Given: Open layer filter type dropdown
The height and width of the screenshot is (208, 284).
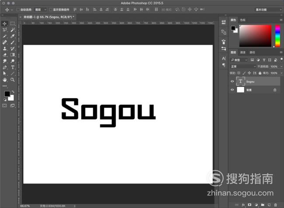Looking at the screenshot, I should pyautogui.click(x=239, y=60).
